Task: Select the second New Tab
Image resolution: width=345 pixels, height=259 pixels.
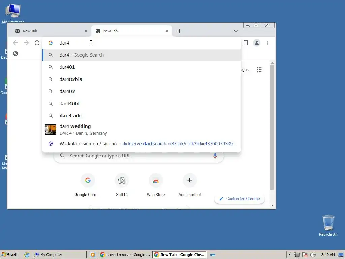Action: pyautogui.click(x=132, y=31)
